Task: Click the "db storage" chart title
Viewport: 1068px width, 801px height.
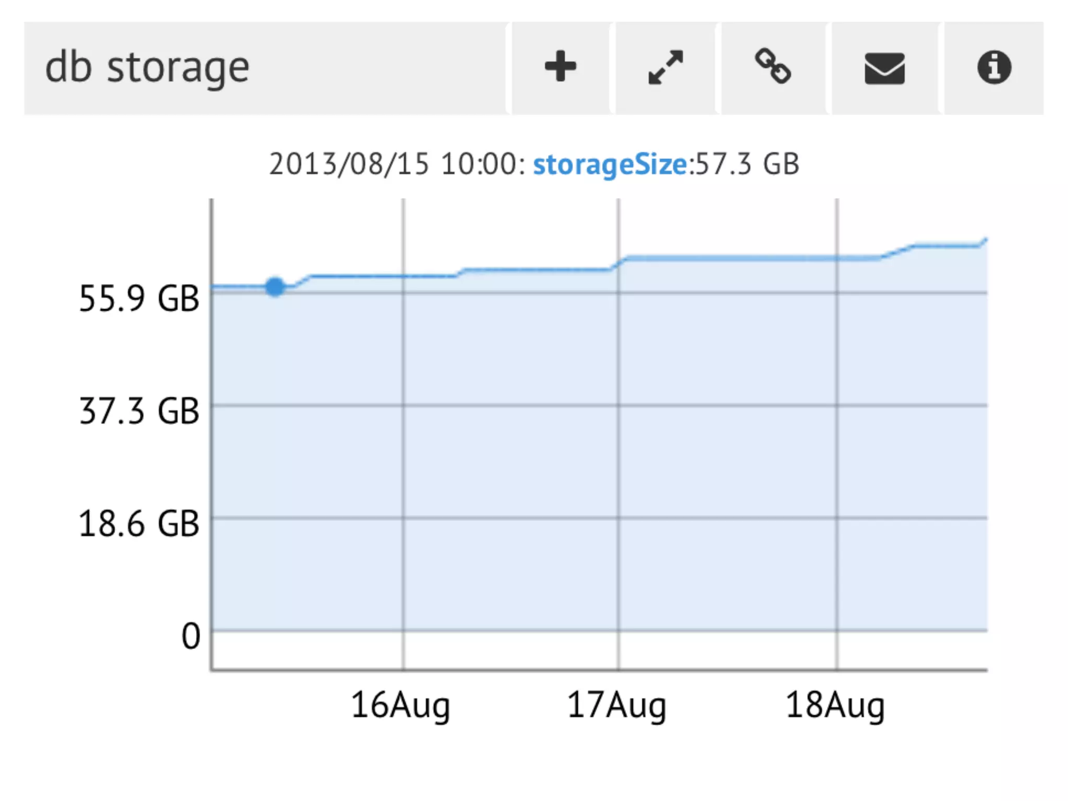Action: pos(147,68)
